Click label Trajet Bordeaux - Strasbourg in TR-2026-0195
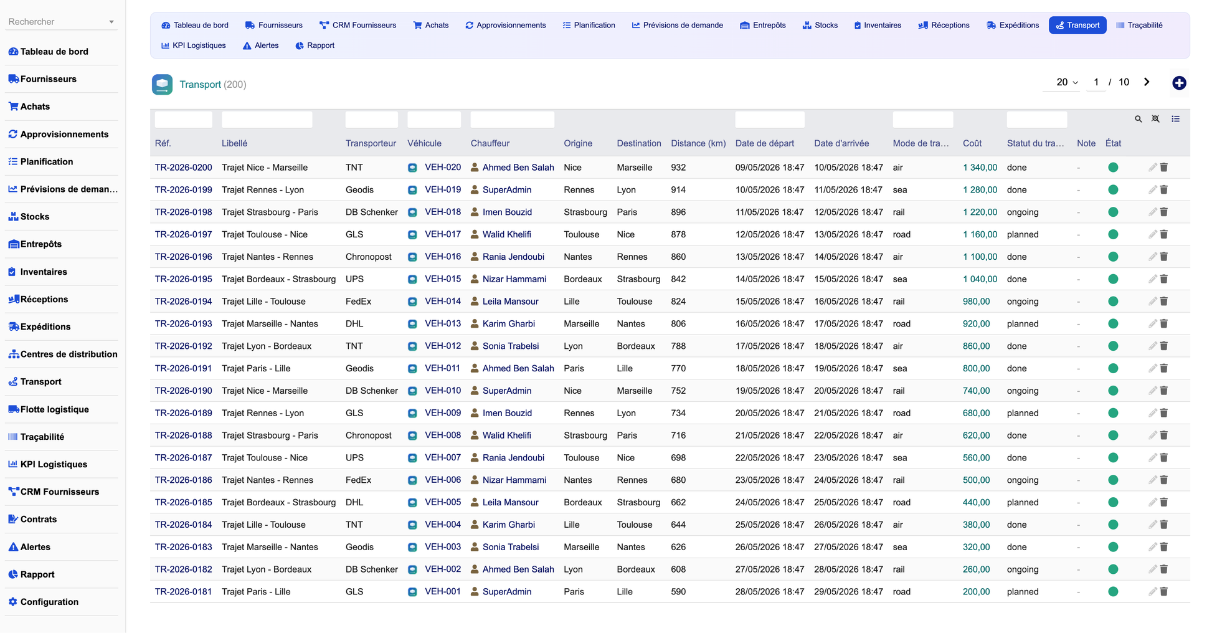This screenshot has width=1212, height=633. point(278,279)
